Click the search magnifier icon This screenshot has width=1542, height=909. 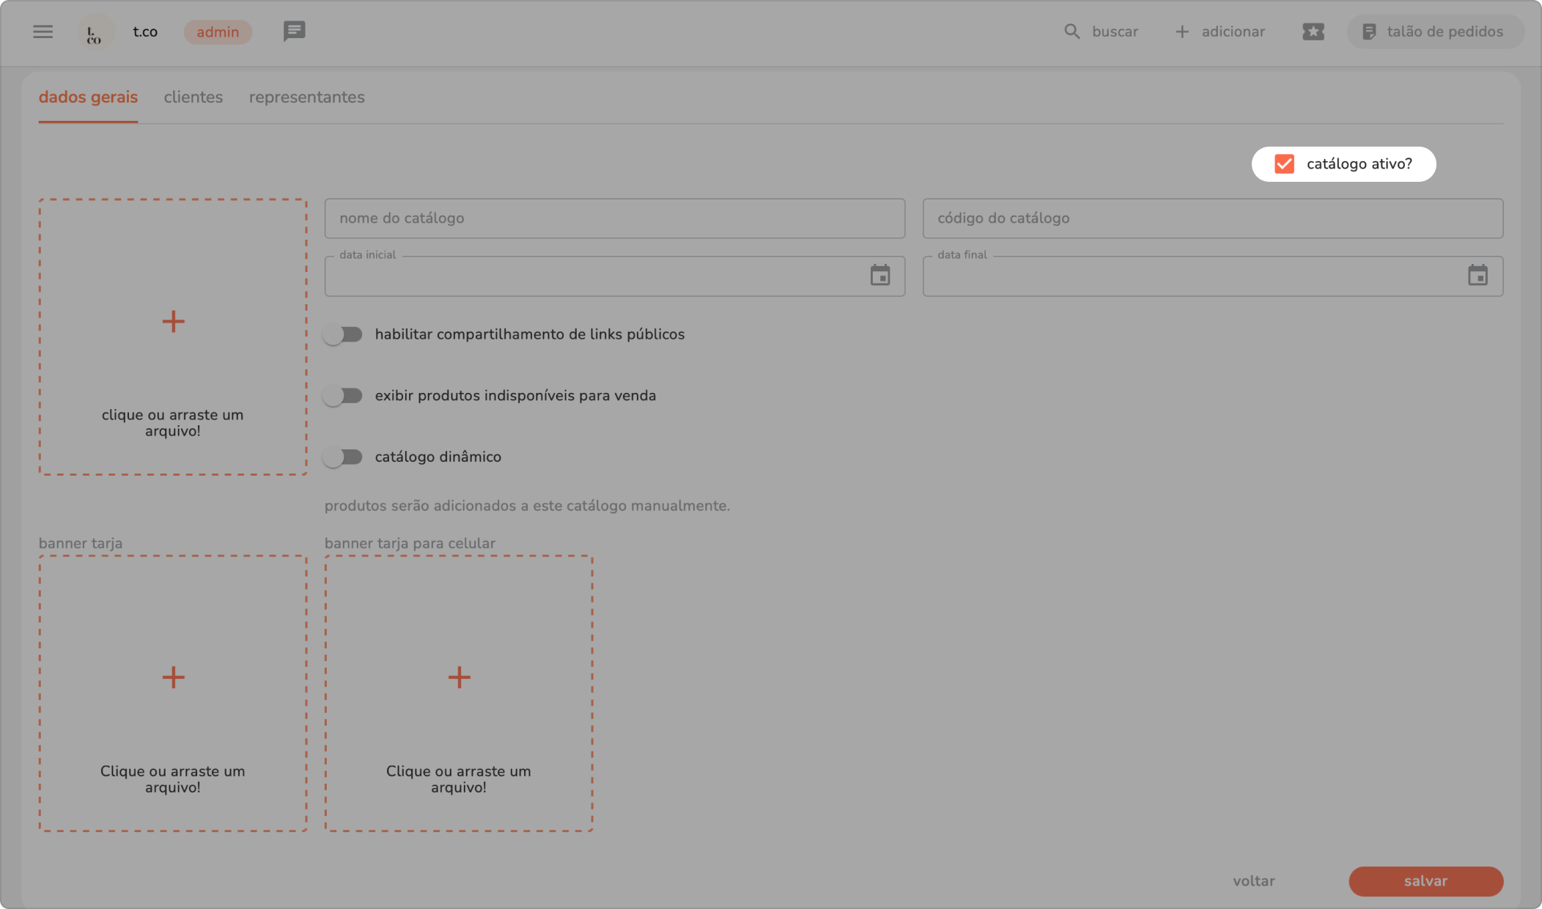pos(1071,32)
